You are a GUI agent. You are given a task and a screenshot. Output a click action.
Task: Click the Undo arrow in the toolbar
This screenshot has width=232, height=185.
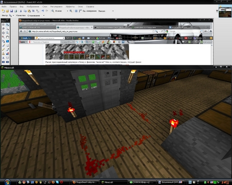pyautogui.click(x=42, y=11)
